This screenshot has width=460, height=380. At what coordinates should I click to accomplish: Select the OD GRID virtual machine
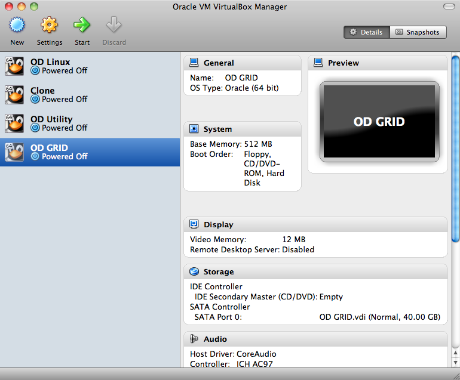click(x=90, y=152)
